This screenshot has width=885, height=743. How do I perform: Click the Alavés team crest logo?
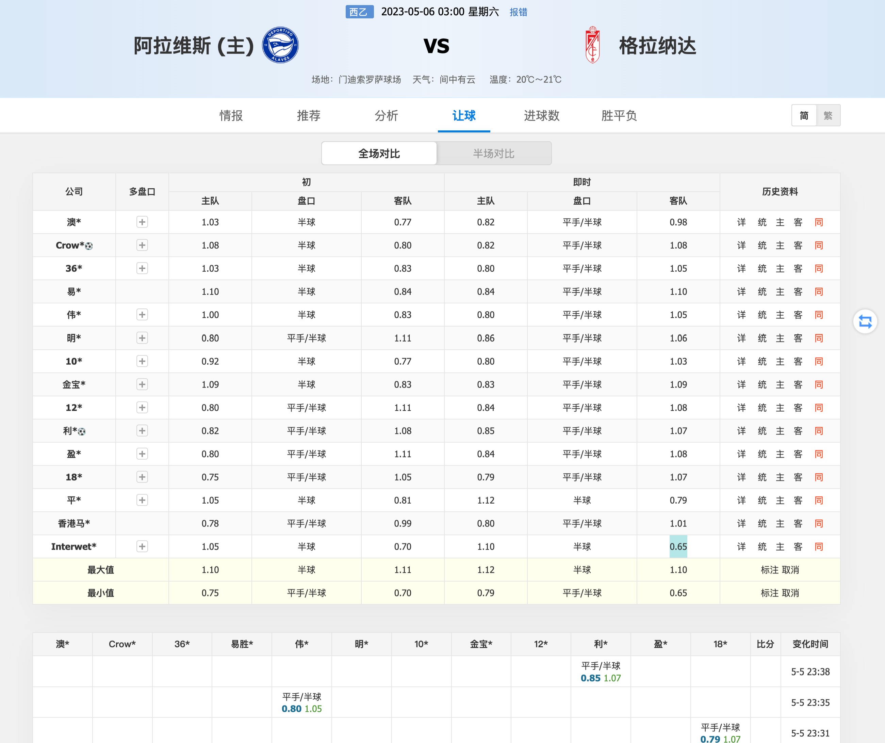click(280, 45)
